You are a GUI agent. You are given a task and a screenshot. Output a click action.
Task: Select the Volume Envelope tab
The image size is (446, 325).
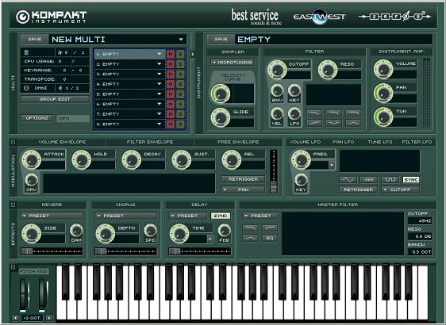coord(62,142)
